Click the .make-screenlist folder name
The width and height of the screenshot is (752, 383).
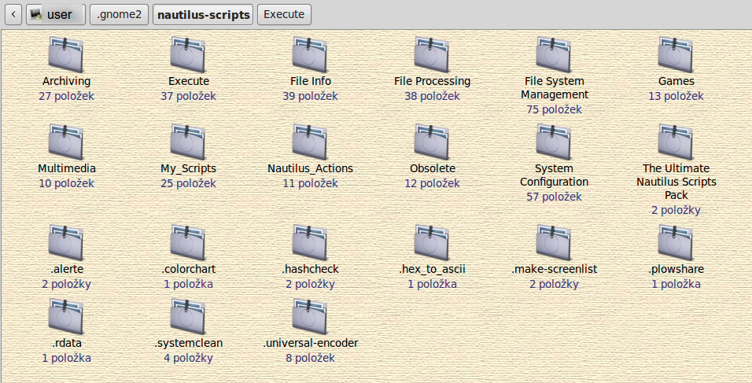554,269
